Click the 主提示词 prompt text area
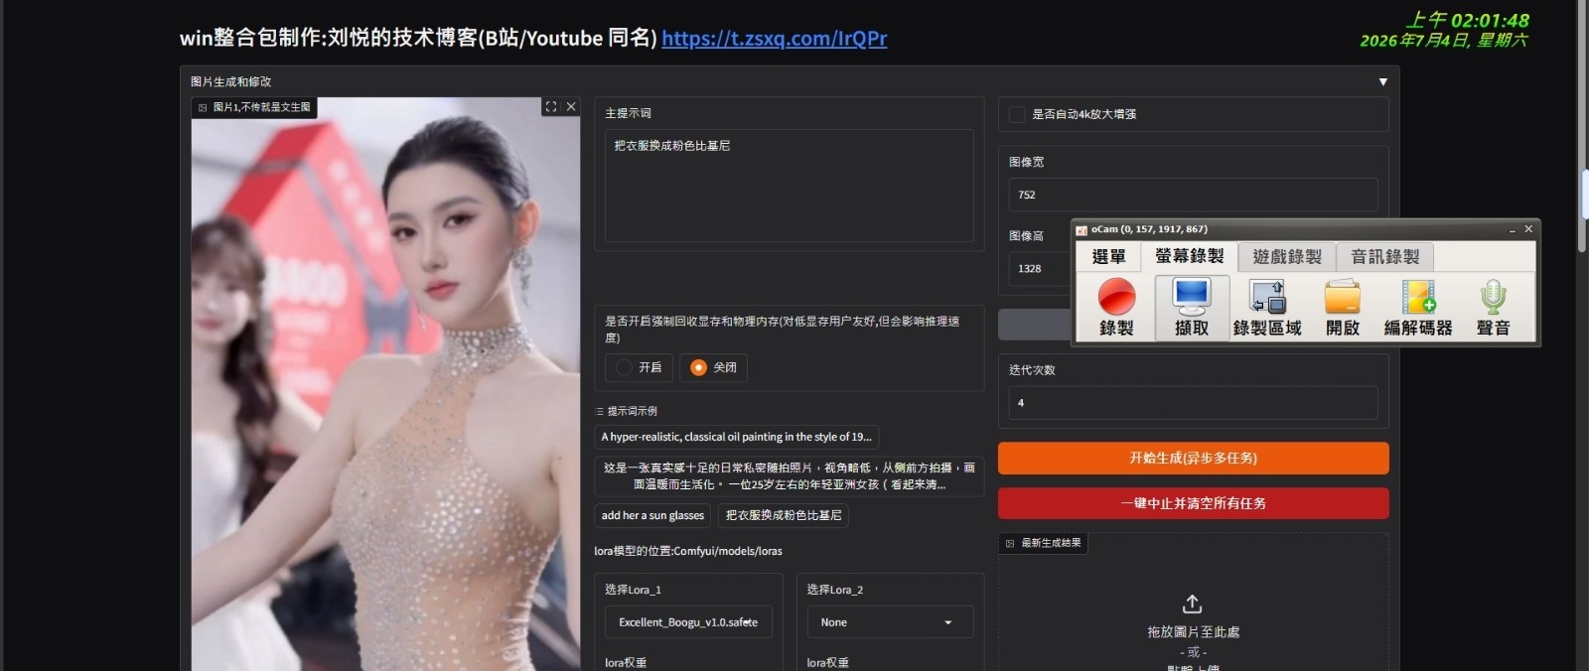This screenshot has width=1589, height=671. tap(790, 185)
